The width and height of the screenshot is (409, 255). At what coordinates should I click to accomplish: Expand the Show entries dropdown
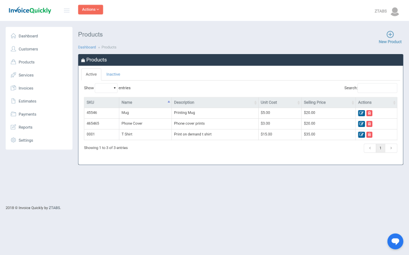[x=106, y=88]
